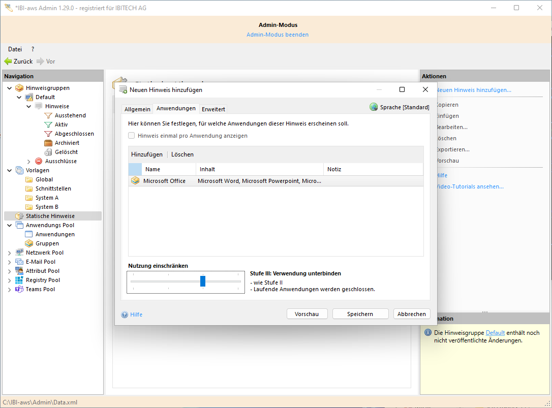
Task: Click the green Zurück back arrow
Action: pos(8,61)
